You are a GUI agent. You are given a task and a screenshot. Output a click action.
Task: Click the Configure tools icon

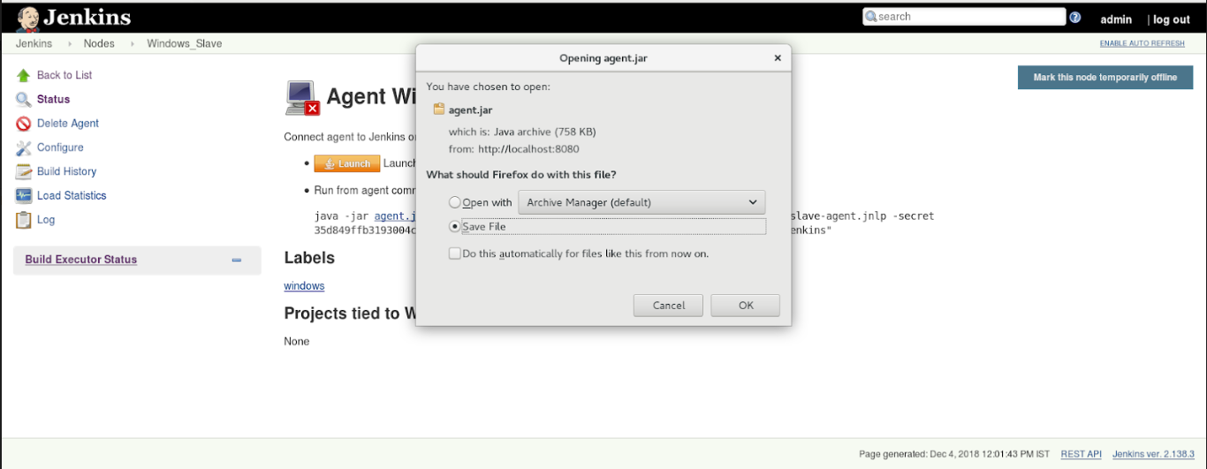[x=23, y=148]
